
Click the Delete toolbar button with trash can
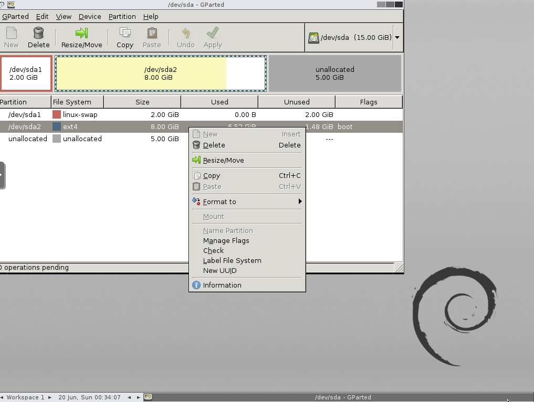click(x=38, y=37)
